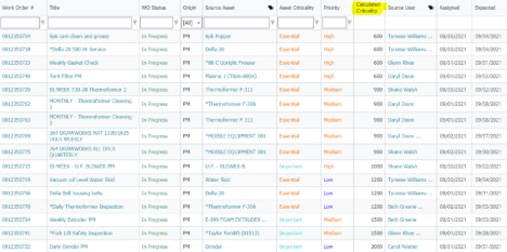Sort by Title column header
The width and height of the screenshot is (507, 252).
55,8
